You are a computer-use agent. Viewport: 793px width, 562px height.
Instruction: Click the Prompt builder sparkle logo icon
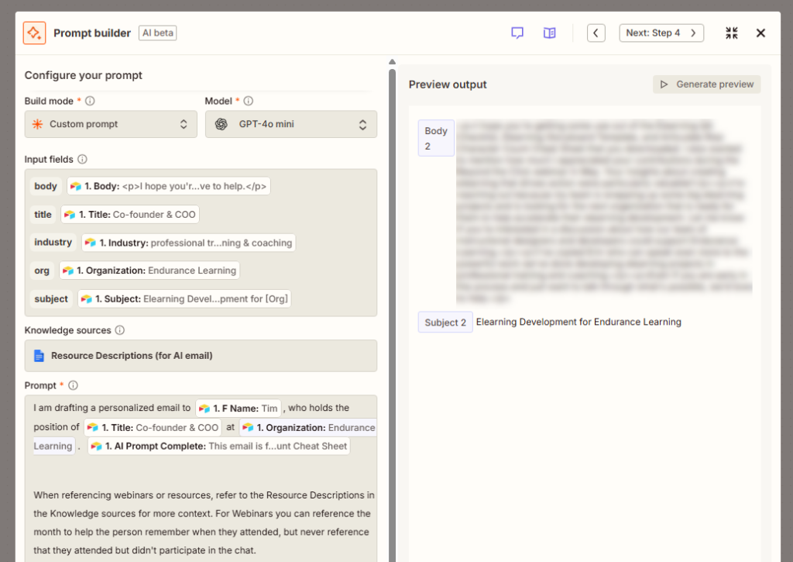[34, 33]
